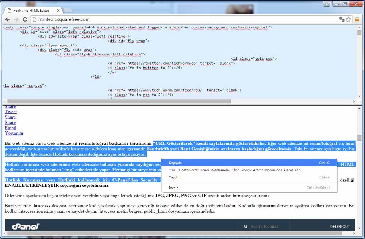Image resolution: width=365 pixels, height=239 pixels.
Task: Open a new tab with the new-tab button
Action: coord(68,11)
